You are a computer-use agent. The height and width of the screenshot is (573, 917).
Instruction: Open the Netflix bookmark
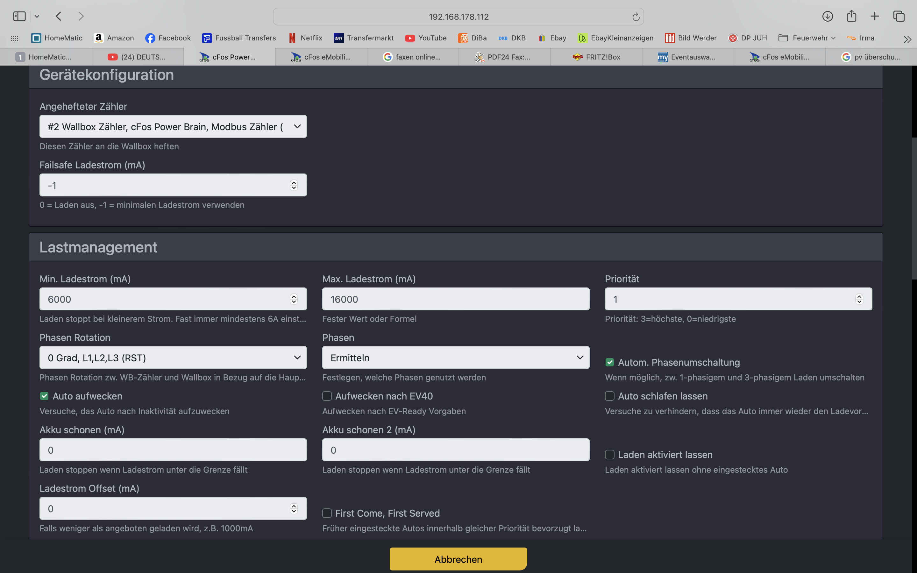[305, 38]
